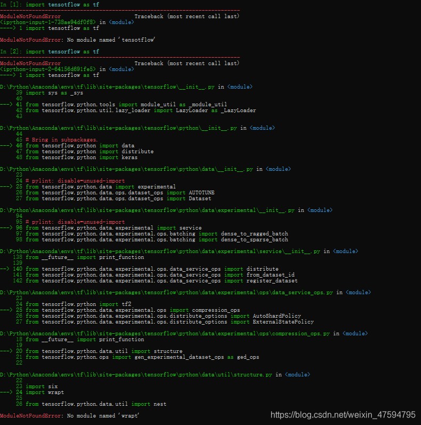Viewport: 421px width, 425px height.
Task: Click the path line ending in ops\compression_ops.py
Action: pos(184,334)
